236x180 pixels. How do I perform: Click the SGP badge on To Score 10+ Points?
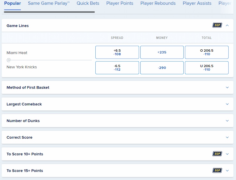tap(217, 154)
